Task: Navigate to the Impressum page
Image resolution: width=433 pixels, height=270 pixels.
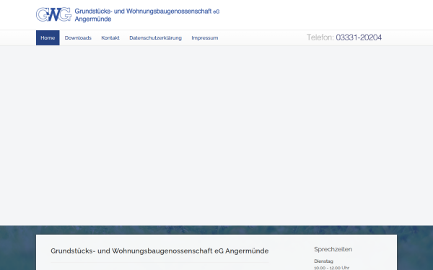Action: [205, 37]
